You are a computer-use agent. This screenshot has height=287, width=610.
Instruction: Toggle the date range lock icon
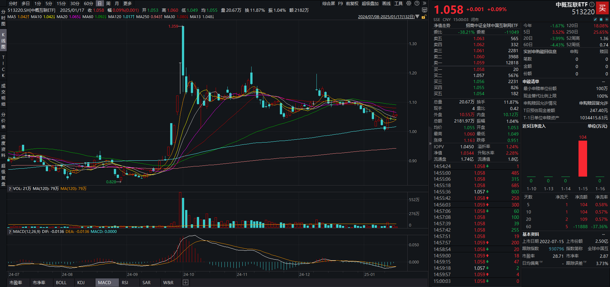424,17
